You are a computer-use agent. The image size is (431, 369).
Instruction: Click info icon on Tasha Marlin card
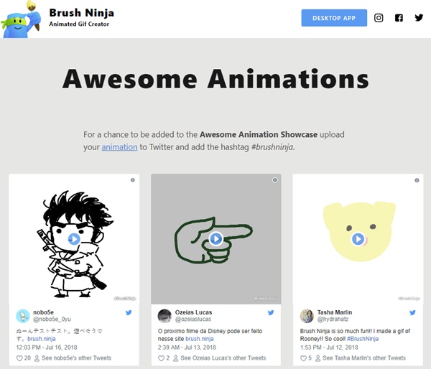(417, 180)
